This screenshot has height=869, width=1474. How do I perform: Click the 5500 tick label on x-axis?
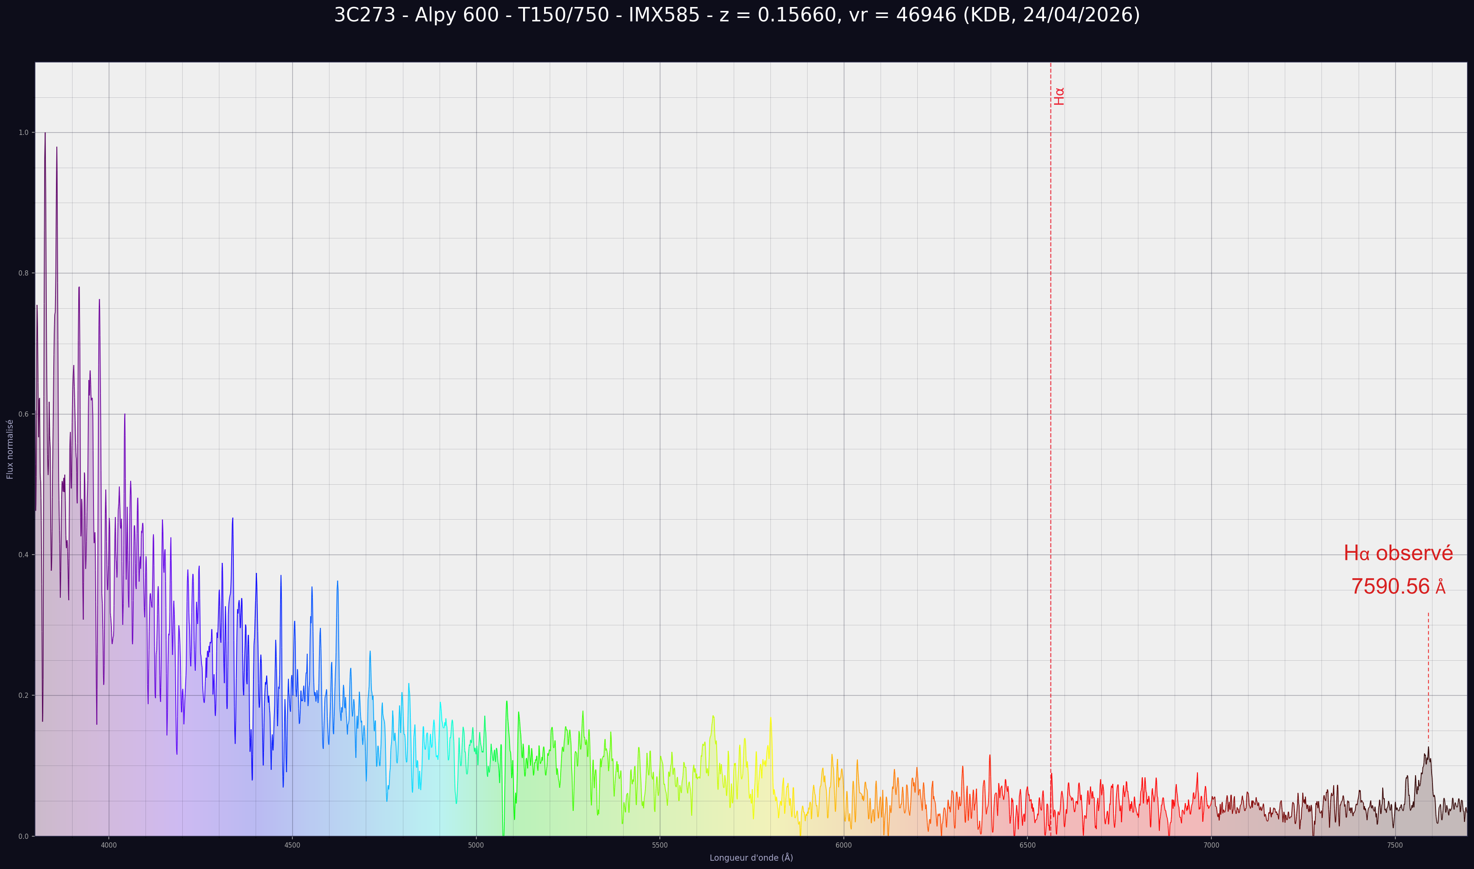660,845
